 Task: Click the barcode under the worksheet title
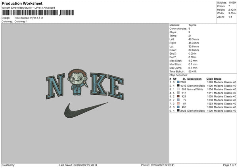tap(38, 13)
